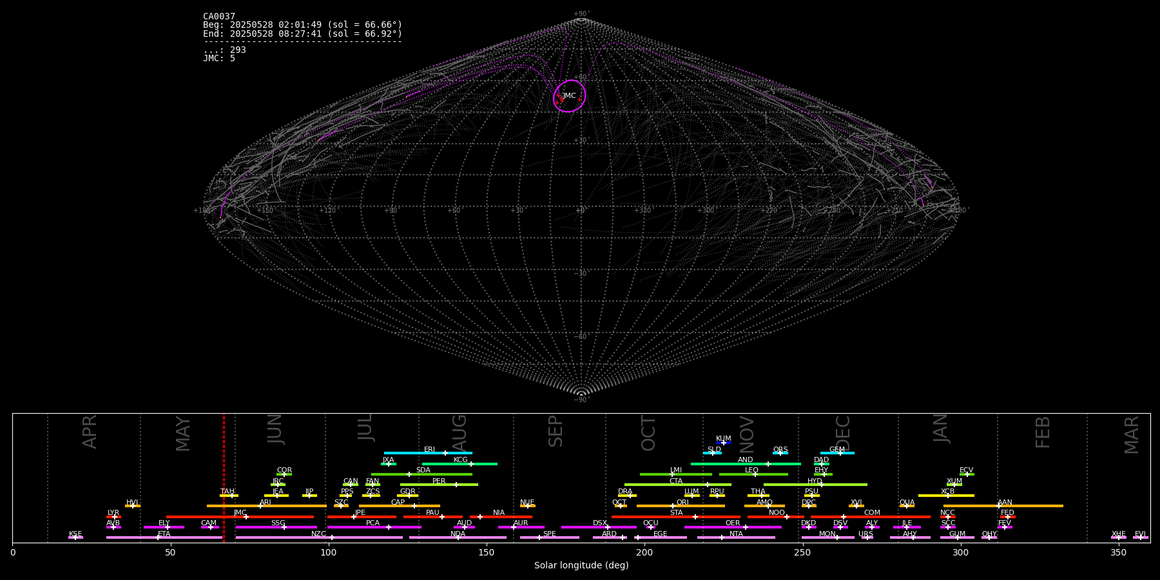
Task: Click the NZC shower label
Action: coord(318,534)
